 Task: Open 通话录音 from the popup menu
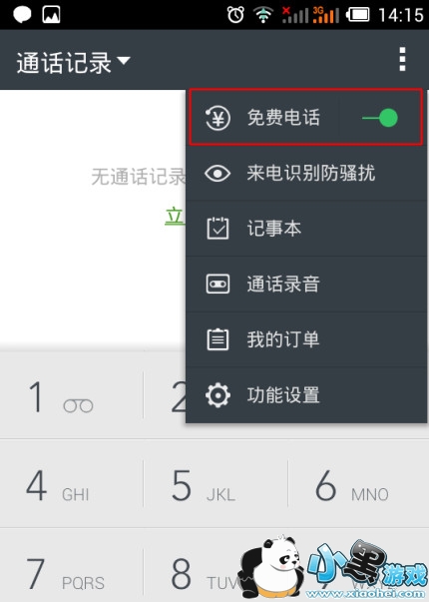(306, 285)
